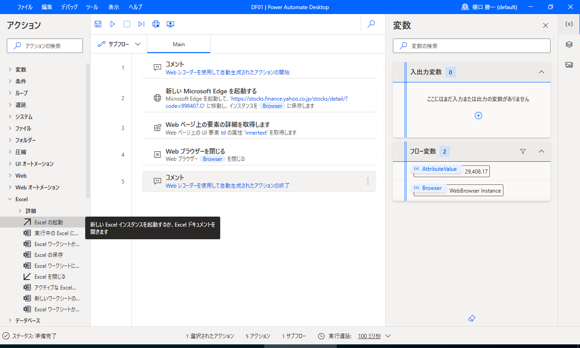Run the flow with the play icon
Image resolution: width=580 pixels, height=348 pixels.
(113, 24)
